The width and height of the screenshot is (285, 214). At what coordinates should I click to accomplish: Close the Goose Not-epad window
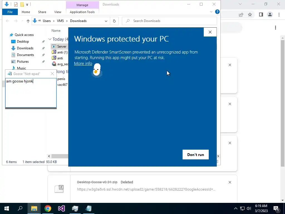click(52, 74)
